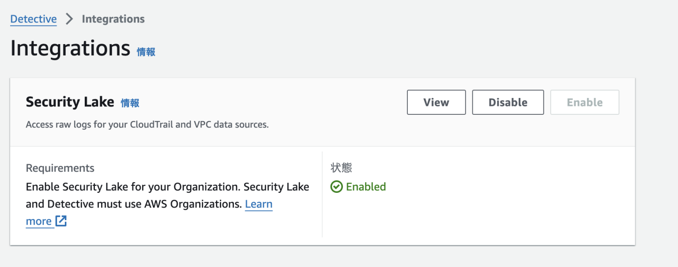This screenshot has width=678, height=267.
Task: Click the Integrations breadcrumb label
Action: 113,19
